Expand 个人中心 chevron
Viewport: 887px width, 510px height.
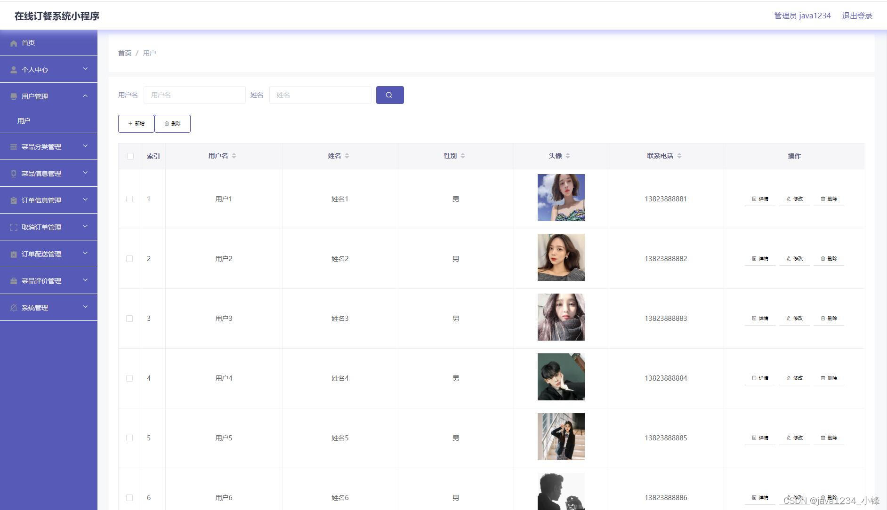pyautogui.click(x=85, y=69)
